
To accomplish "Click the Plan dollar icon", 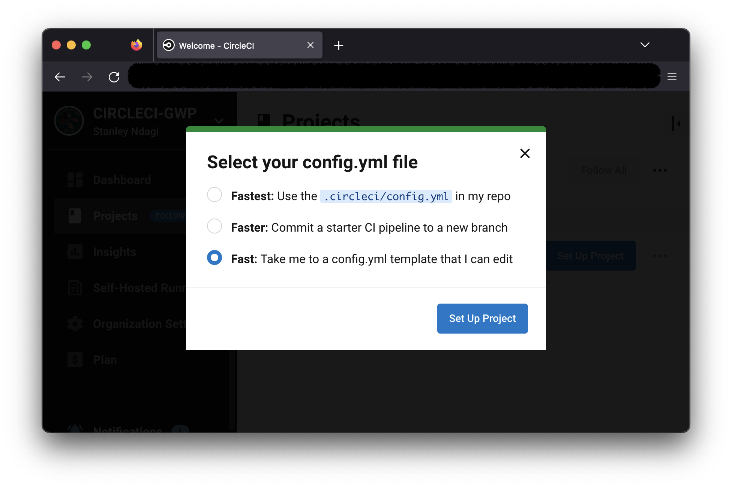I will coord(75,359).
